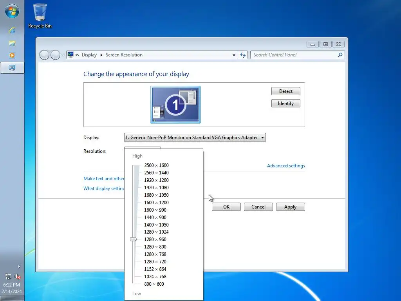This screenshot has width=401, height=301.
Task: Maximize the Screen Resolution window
Action: [325, 44]
